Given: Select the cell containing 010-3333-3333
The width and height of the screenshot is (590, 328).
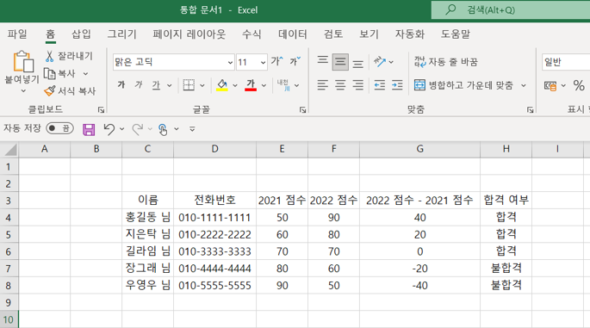Looking at the screenshot, I should click(214, 251).
